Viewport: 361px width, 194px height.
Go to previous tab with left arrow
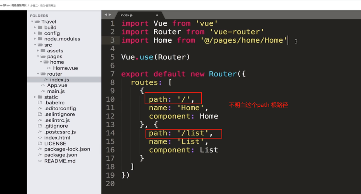106,15
